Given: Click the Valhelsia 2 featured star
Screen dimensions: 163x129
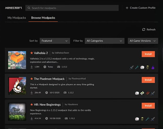Looking at the screenshot, I should [x=32, y=53].
